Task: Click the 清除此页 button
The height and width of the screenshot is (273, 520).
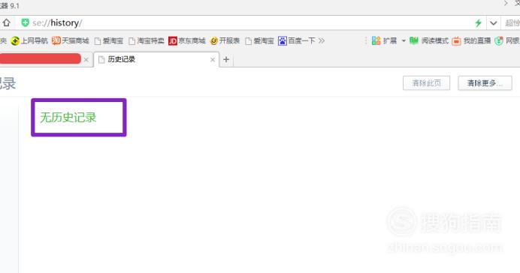Action: (x=427, y=83)
